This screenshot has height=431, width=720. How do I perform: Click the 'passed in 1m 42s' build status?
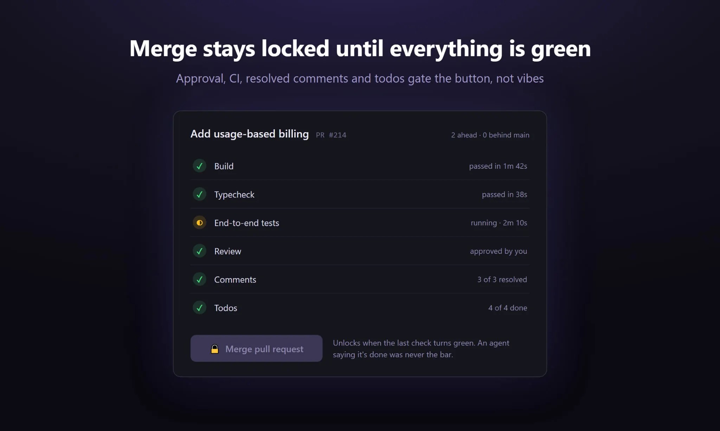498,166
